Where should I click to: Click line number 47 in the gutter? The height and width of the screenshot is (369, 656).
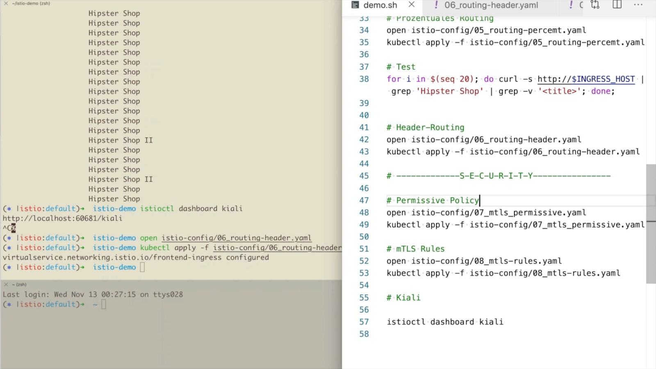click(364, 200)
